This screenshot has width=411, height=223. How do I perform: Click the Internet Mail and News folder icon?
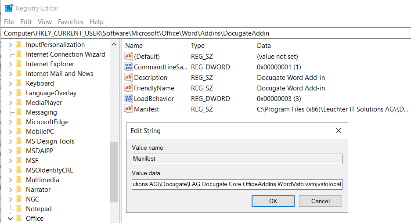pyautogui.click(x=19, y=74)
